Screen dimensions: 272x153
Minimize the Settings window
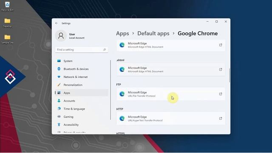pos(207,22)
